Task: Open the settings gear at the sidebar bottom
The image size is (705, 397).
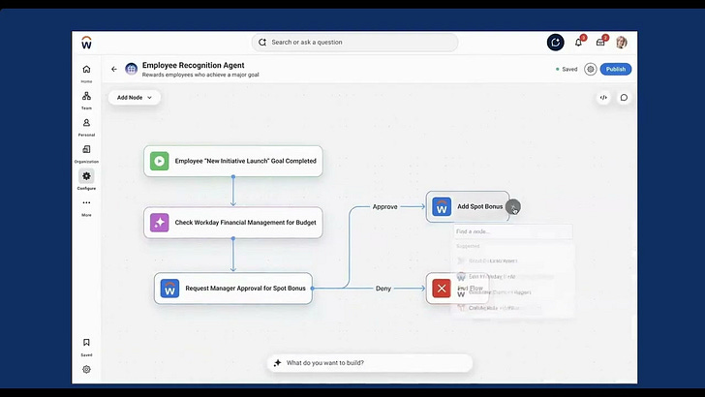Action: click(x=86, y=369)
